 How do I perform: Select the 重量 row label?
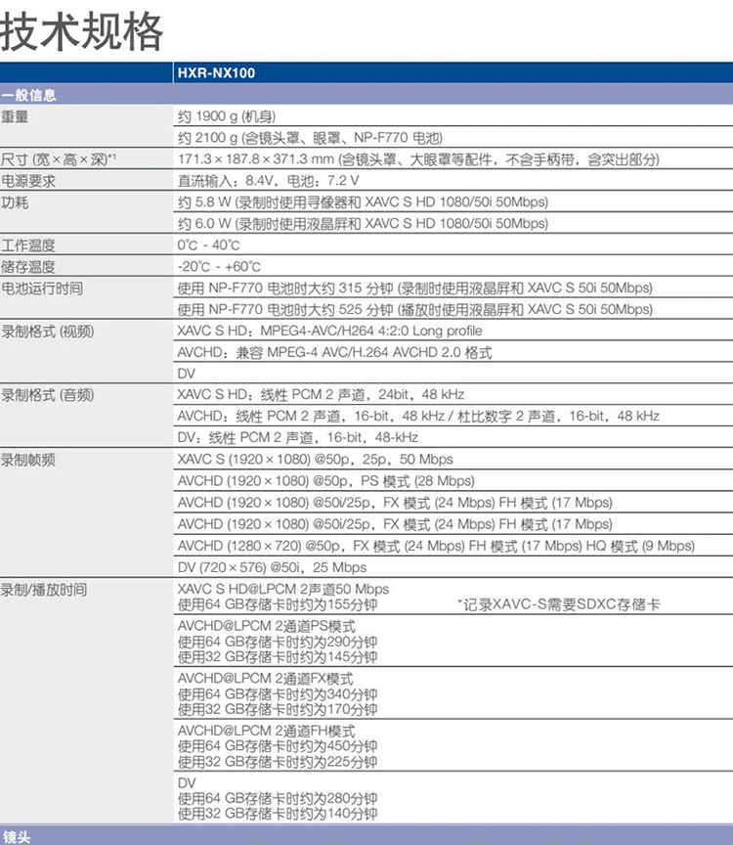point(15,116)
